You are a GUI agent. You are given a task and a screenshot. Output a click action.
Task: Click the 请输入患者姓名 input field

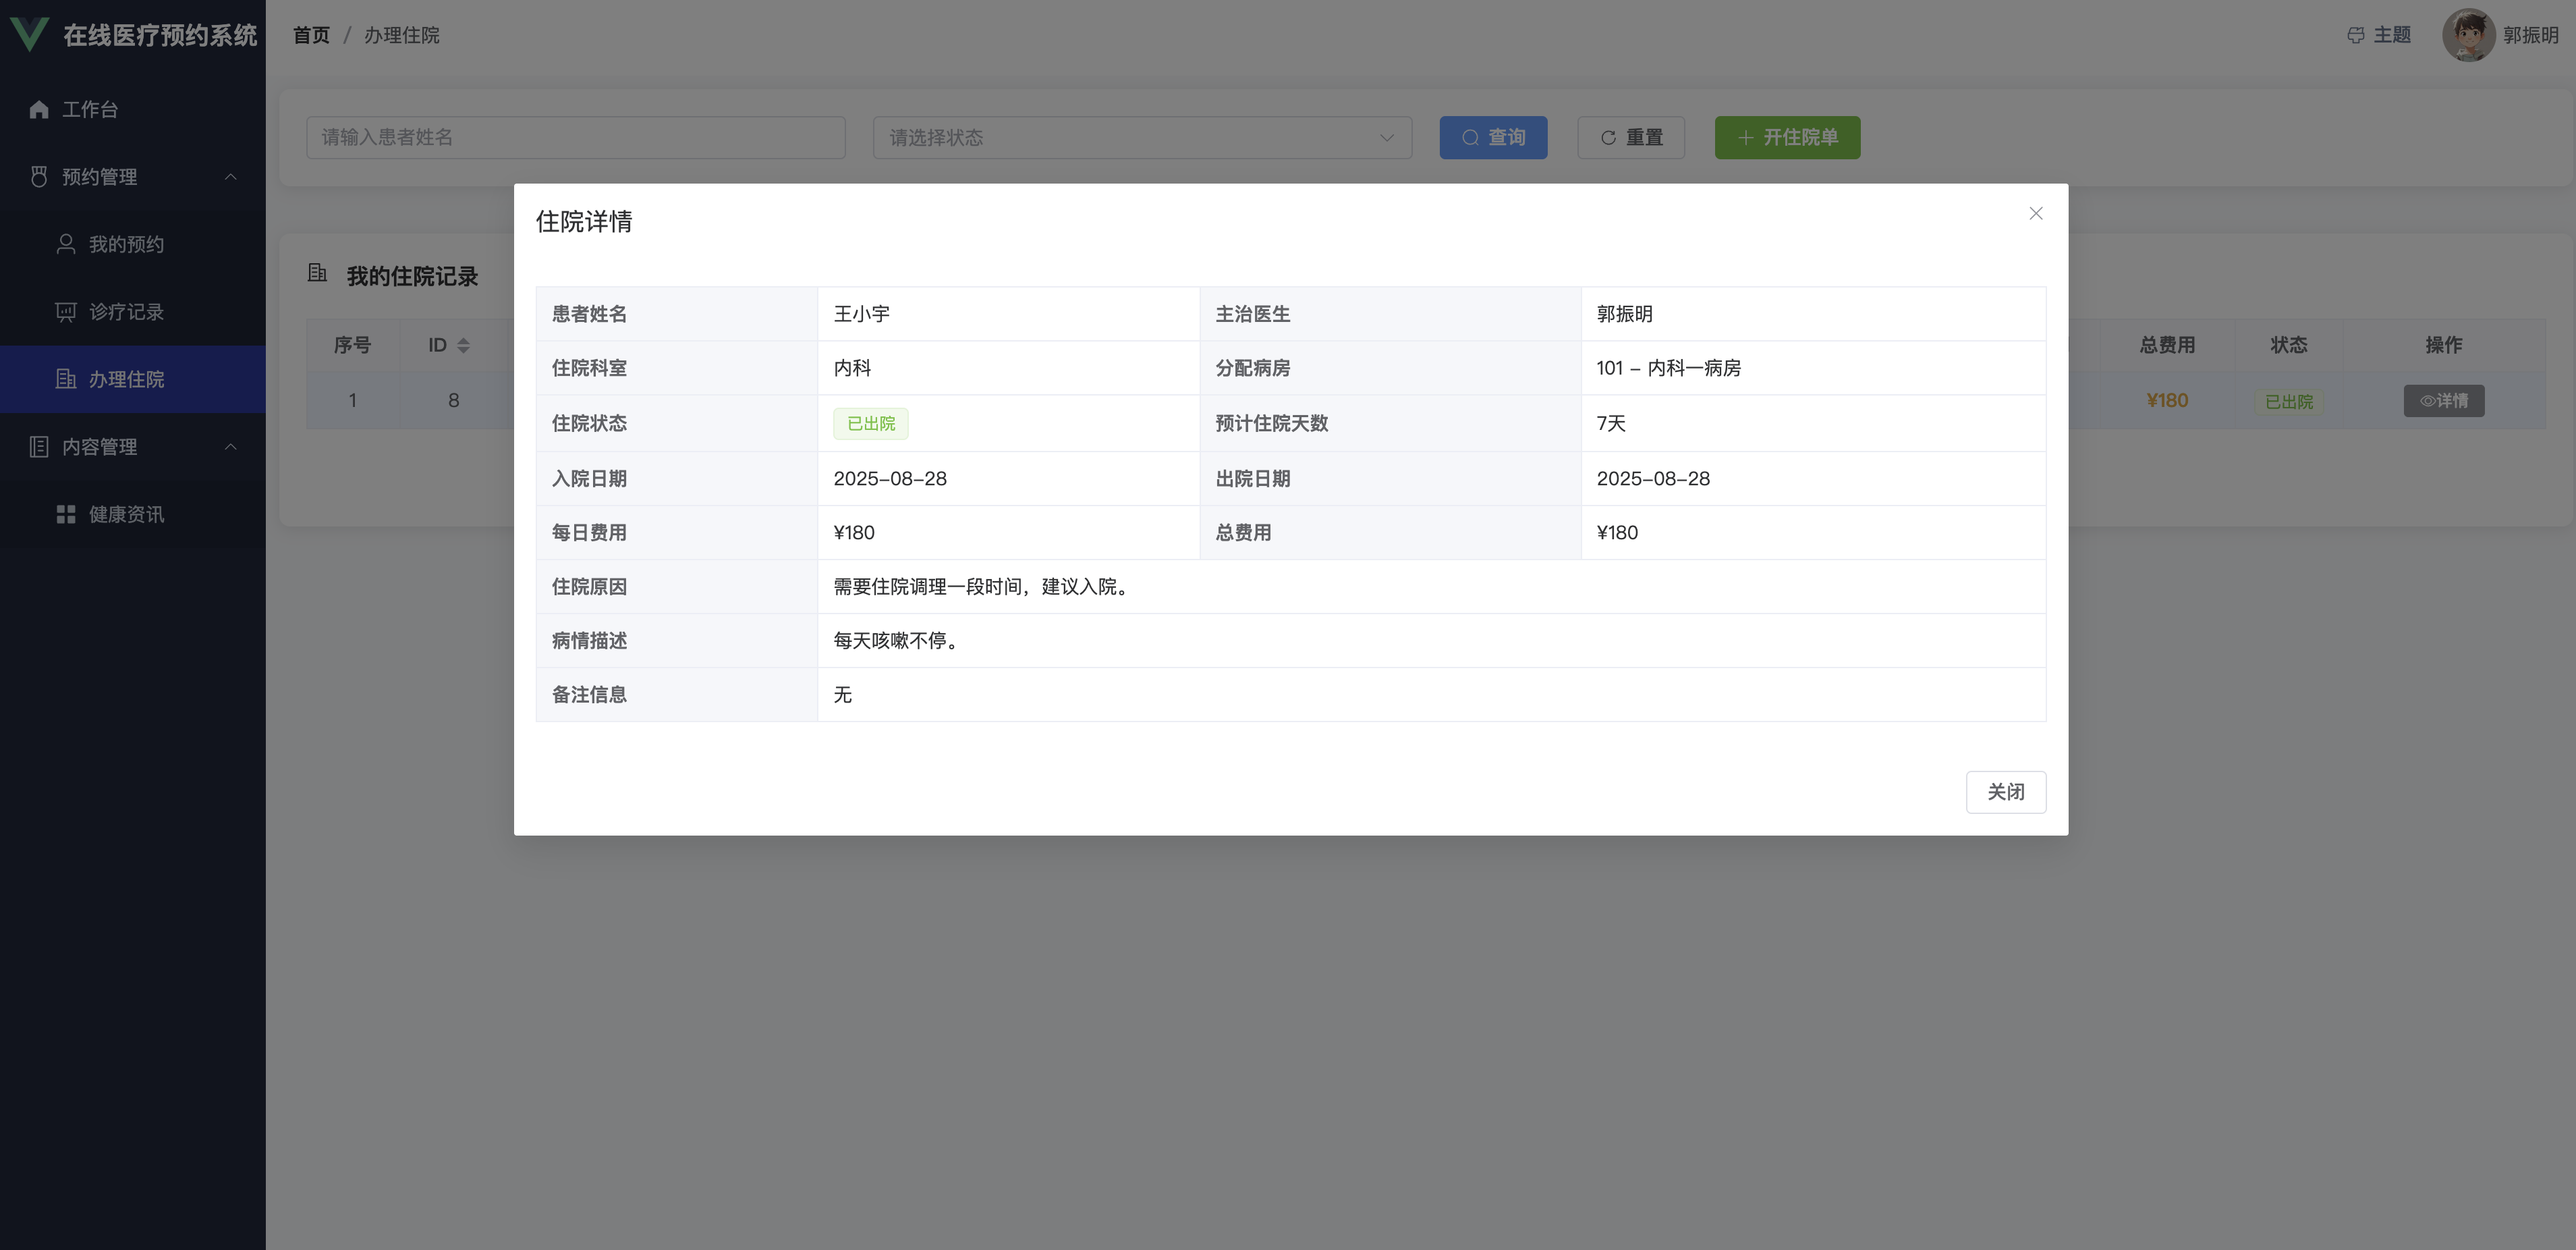575,138
